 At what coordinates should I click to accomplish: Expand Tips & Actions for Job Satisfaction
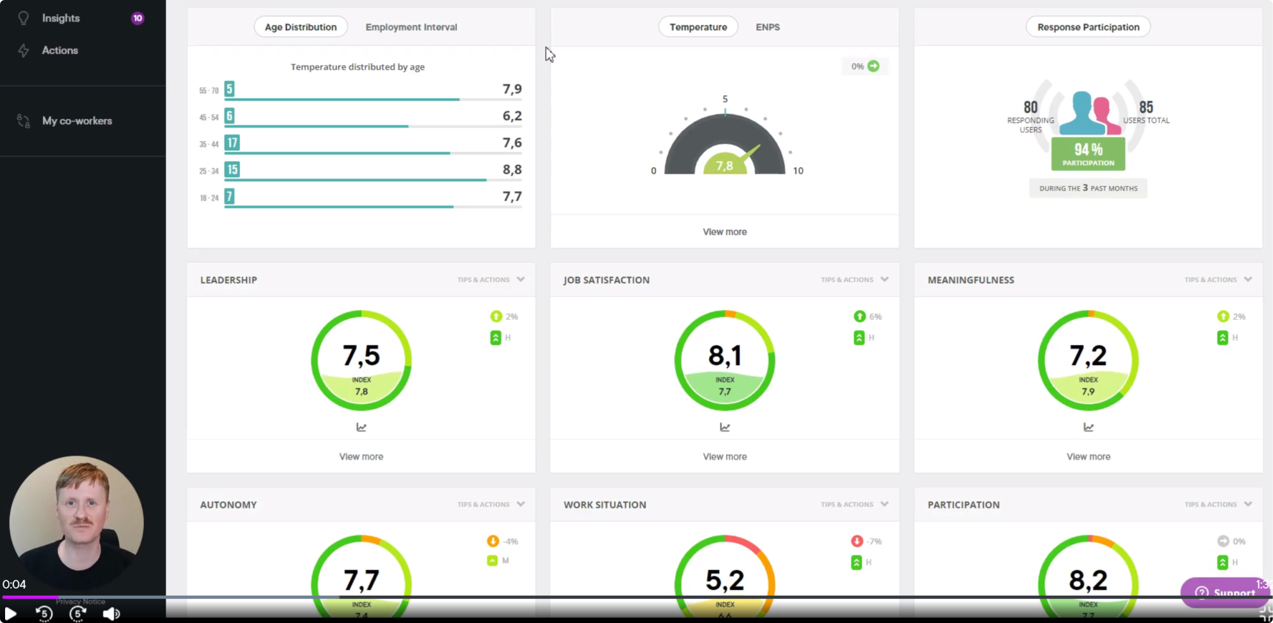[854, 280]
